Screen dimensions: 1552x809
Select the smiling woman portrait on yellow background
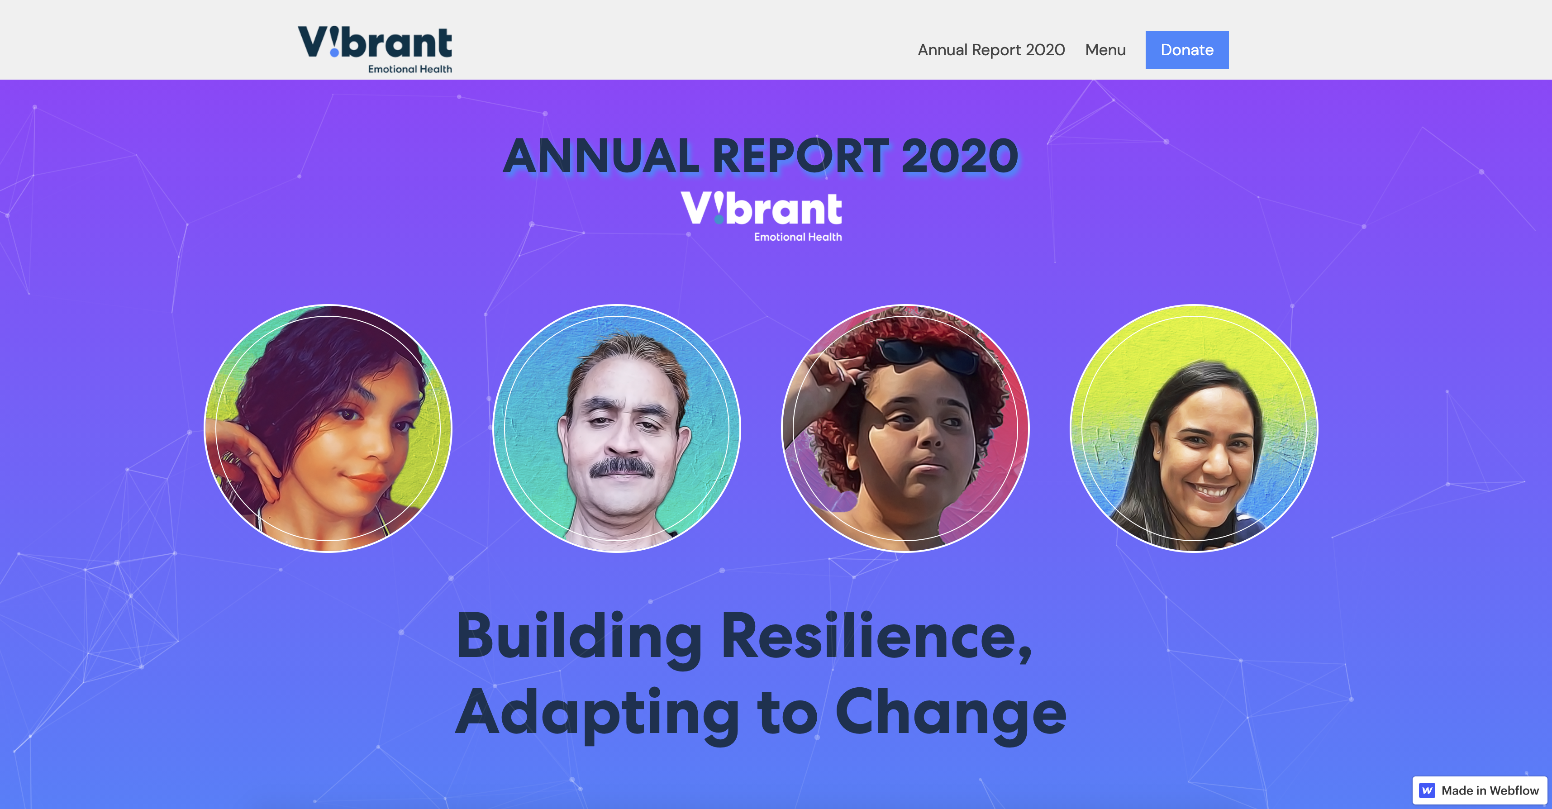click(x=1194, y=428)
